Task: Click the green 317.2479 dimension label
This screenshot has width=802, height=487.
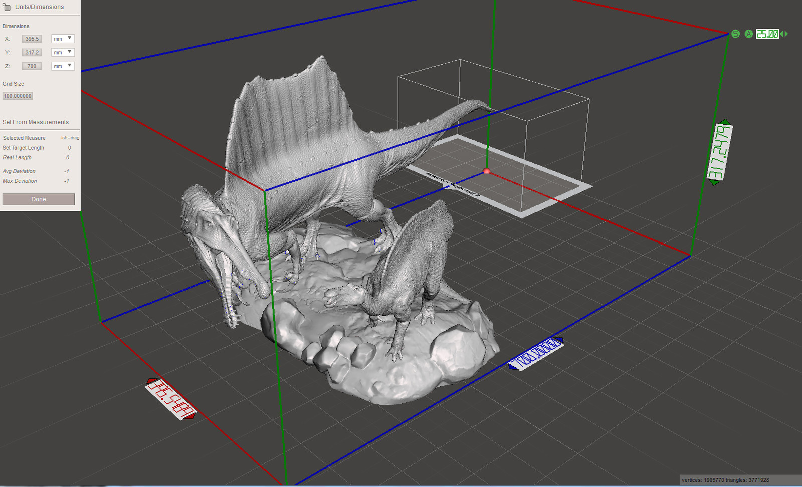Action: 720,152
